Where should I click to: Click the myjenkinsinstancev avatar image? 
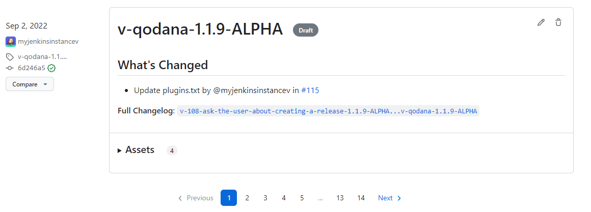point(11,42)
